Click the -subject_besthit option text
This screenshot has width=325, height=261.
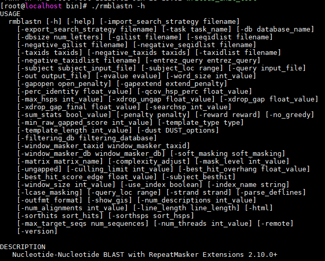(x=199, y=177)
